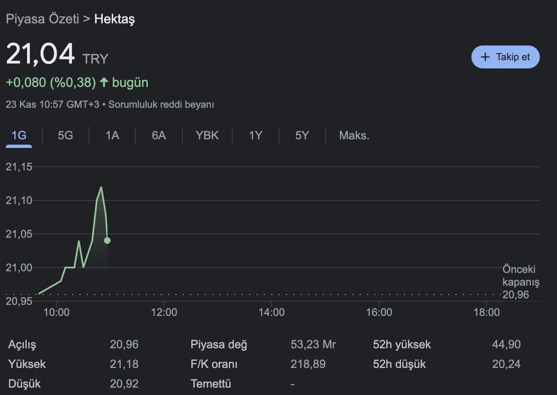This screenshot has width=557, height=395.
Task: Click the 52h düşük value 20,24
Action: [506, 364]
